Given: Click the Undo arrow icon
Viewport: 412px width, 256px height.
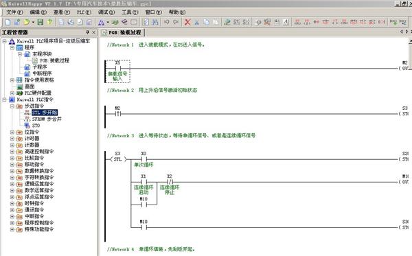Looking at the screenshot, I should tap(167, 23).
